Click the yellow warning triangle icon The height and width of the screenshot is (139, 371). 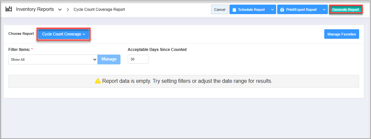(x=98, y=81)
